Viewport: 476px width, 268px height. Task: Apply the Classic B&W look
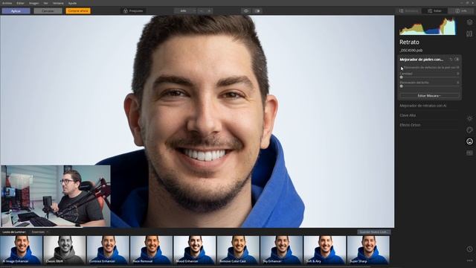65,250
